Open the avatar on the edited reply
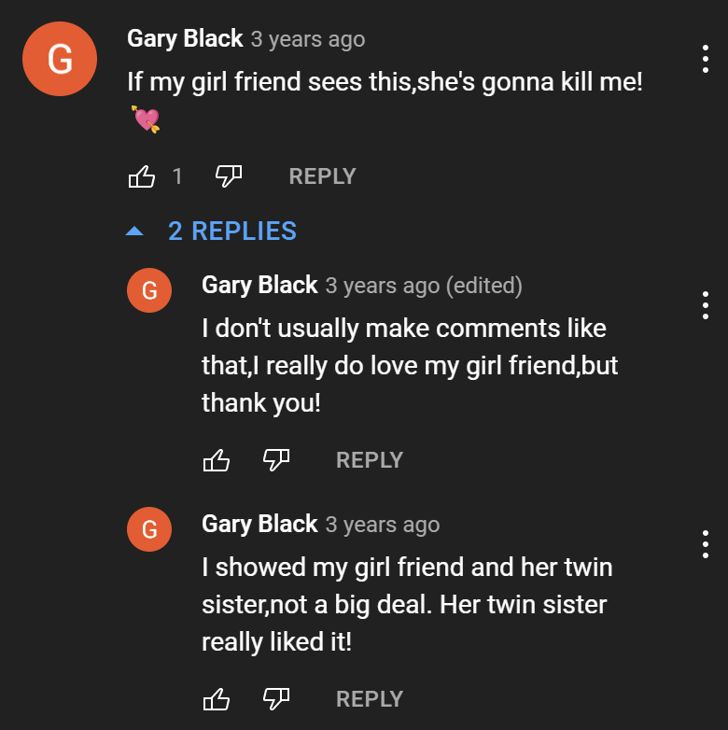728x730 pixels. [x=149, y=290]
